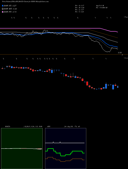The image size is (128, 169).
Task: Click the 1.85 price label on EMA chart
Action: coord(120,53)
